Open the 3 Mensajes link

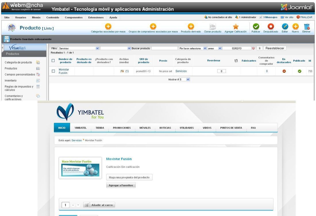pyautogui.click(x=268, y=17)
